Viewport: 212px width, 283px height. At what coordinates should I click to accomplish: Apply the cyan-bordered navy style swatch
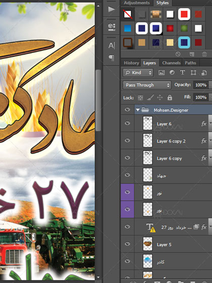(x=184, y=42)
